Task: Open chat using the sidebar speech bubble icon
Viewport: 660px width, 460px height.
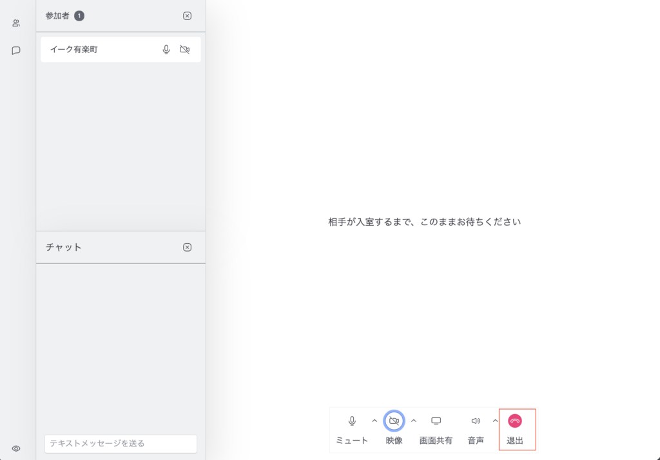Action: (x=16, y=50)
